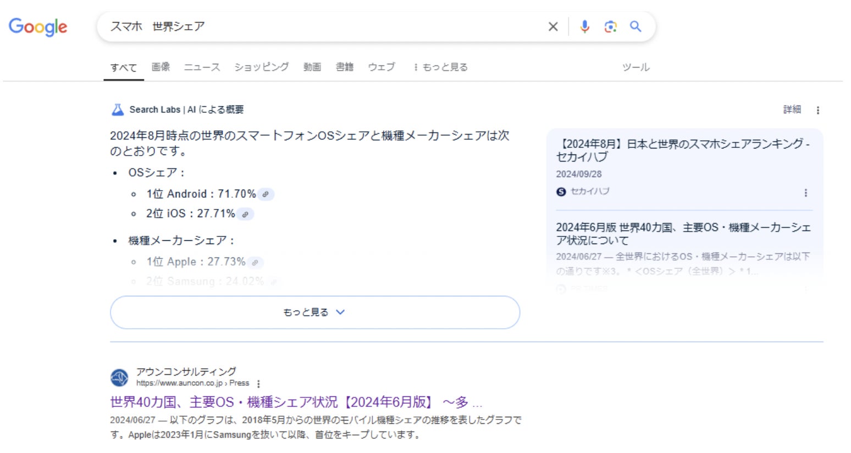Click the アウンコンサルティング site favicon
The width and height of the screenshot is (851, 453).
[x=119, y=378]
